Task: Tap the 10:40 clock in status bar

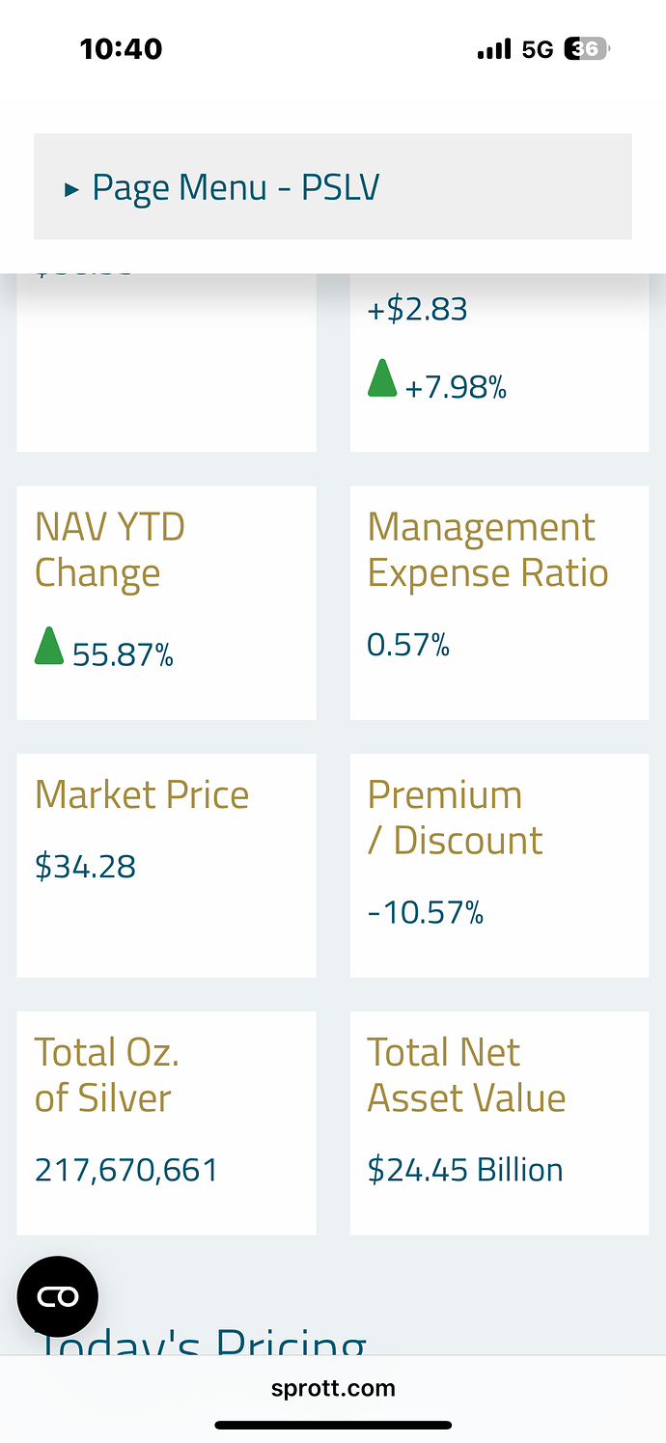Action: coord(122,49)
